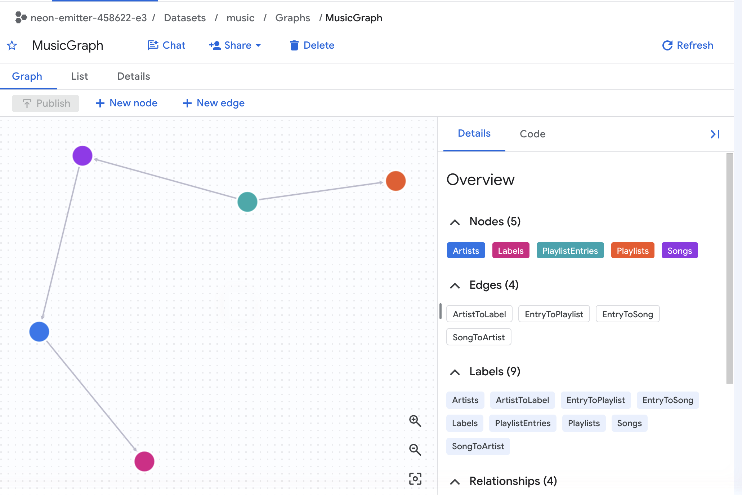Screen dimensions: 742x495
Task: Click the zoom in magnifier icon
Action: [x=415, y=421]
